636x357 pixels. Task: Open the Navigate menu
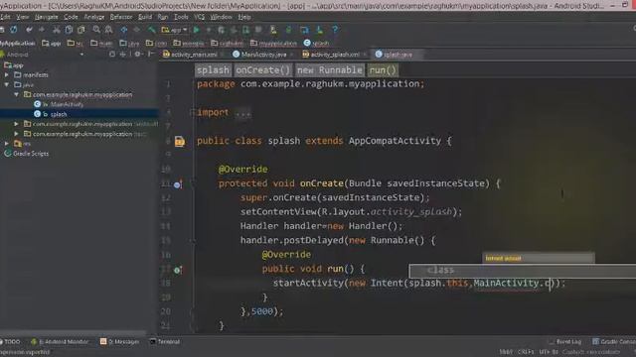(47, 17)
